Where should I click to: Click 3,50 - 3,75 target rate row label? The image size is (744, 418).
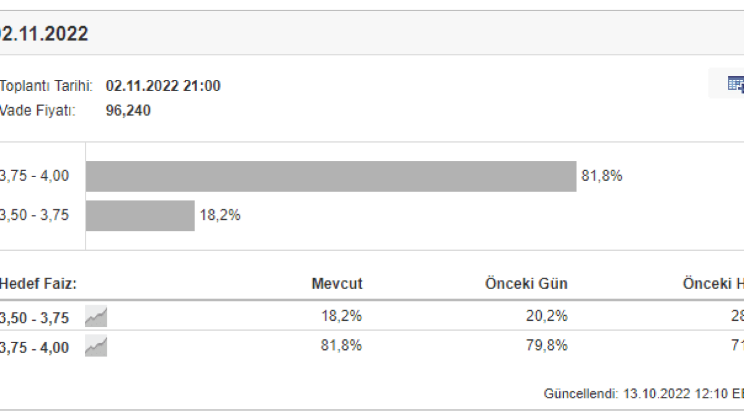click(34, 317)
